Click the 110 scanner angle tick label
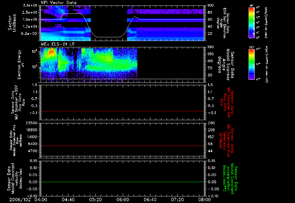Screen dimensions: 295x203 pyautogui.click(x=211, y=61)
